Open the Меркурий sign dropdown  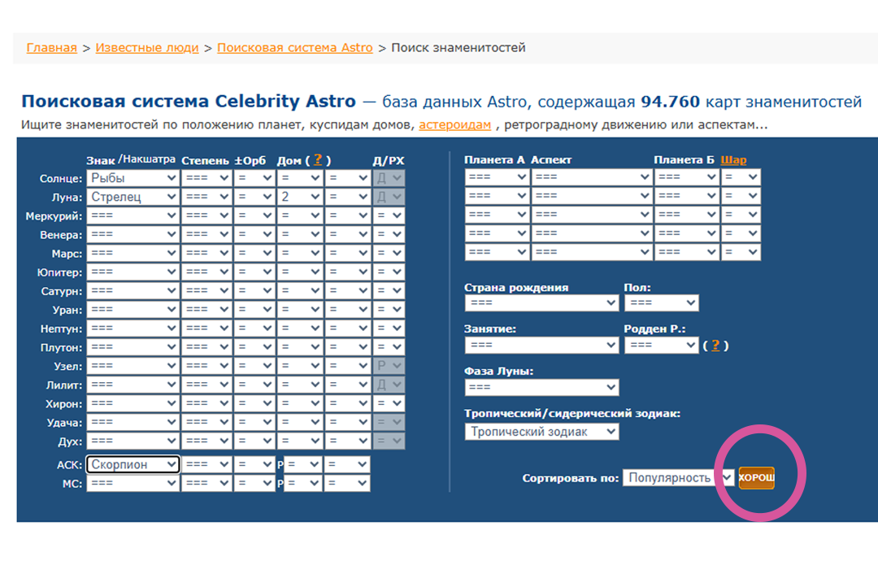[x=133, y=215]
